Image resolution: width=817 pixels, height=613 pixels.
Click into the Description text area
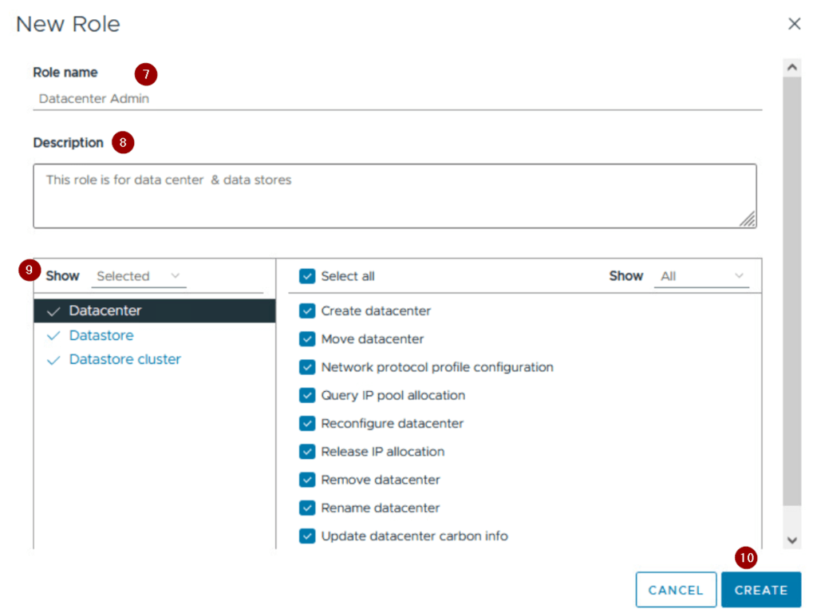click(x=394, y=196)
